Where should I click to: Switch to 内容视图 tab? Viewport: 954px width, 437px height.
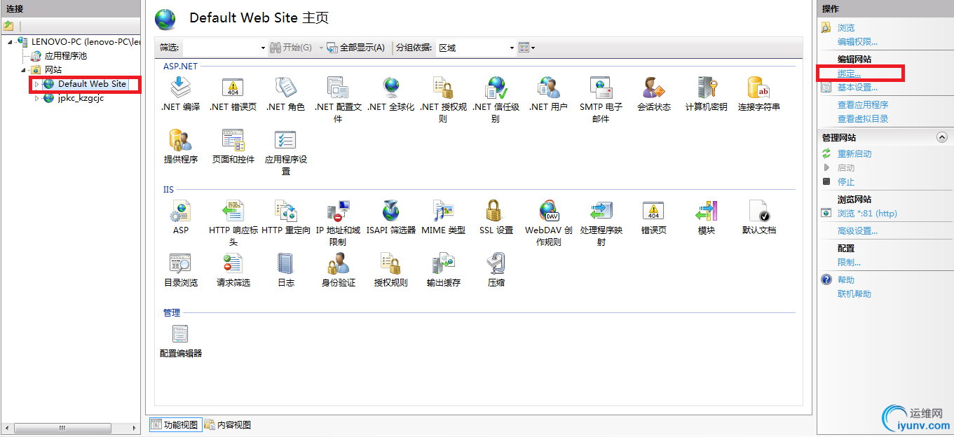(x=228, y=424)
